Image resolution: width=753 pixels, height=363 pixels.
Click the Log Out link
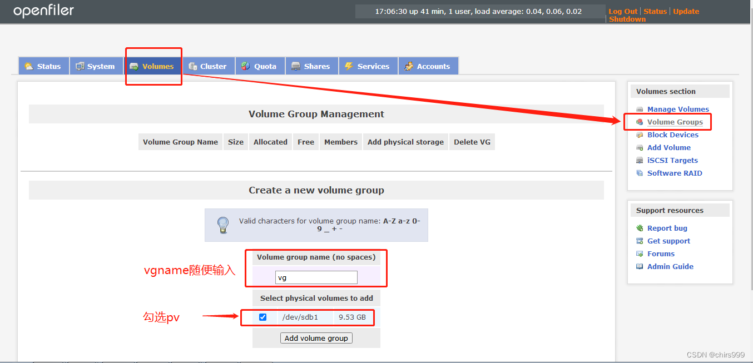tap(622, 11)
